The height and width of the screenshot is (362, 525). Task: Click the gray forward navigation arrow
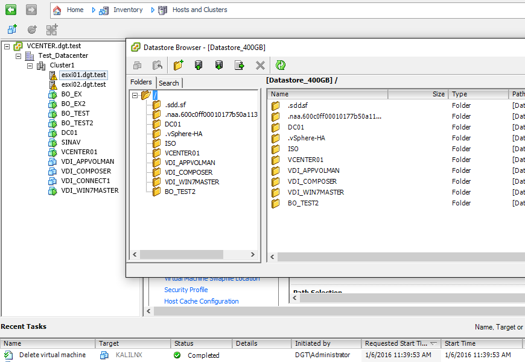(31, 10)
